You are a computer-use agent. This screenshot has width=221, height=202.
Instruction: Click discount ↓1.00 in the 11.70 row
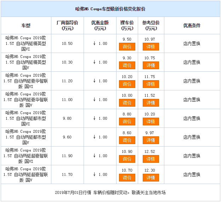pos(100,174)
